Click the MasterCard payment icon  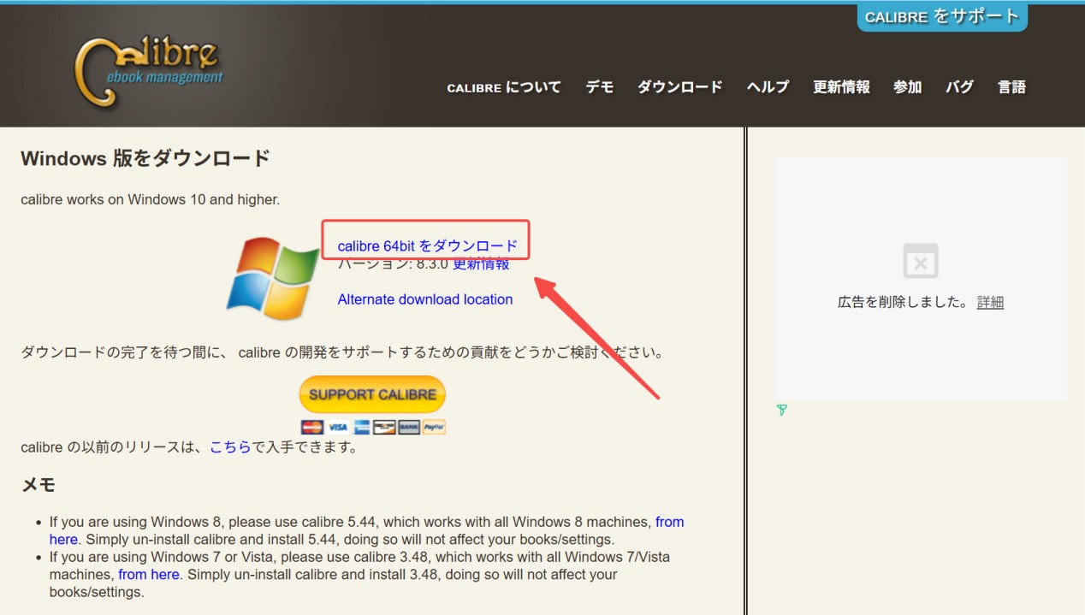tap(312, 427)
